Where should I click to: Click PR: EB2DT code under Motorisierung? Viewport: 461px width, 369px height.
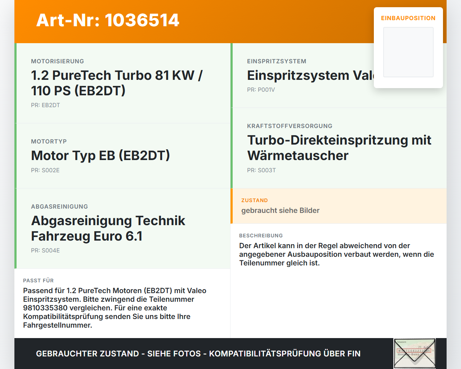click(45, 105)
